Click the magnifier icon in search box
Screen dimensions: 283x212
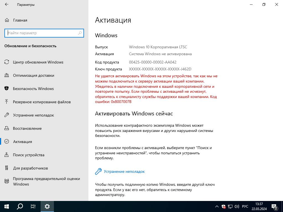(80, 33)
